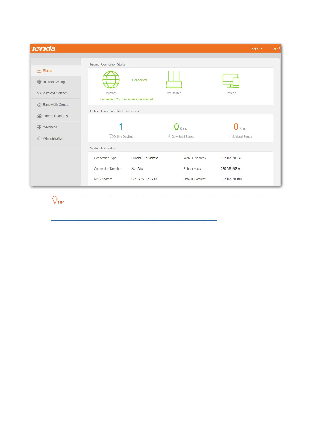Click the 'Dynamic IP Address' connection type value
Viewport: 310px width, 438px height.
145,158
